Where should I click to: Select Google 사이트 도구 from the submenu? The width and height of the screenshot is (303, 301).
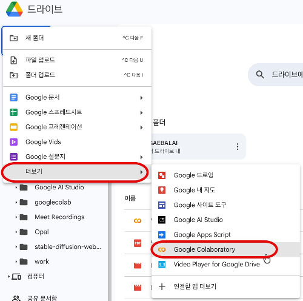(x=225, y=205)
